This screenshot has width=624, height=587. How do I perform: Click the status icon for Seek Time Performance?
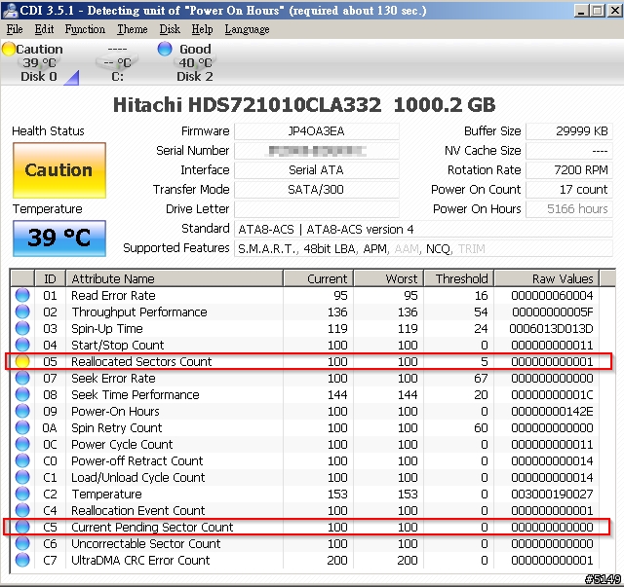click(22, 394)
